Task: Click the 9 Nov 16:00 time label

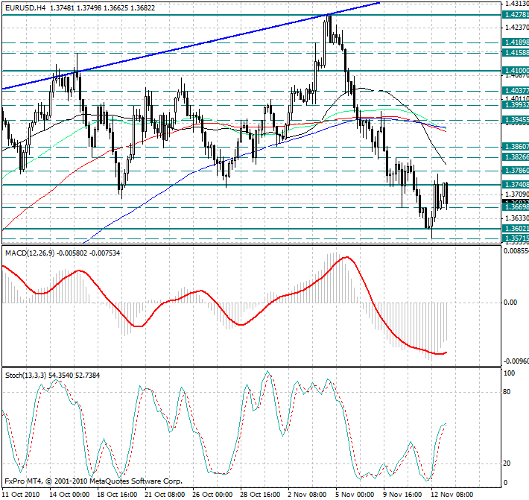Action: click(x=403, y=495)
